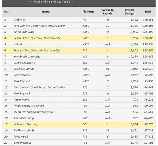The width and height of the screenshot is (158, 146).
Task: Sort by Total column header
Action: [x=148, y=12]
